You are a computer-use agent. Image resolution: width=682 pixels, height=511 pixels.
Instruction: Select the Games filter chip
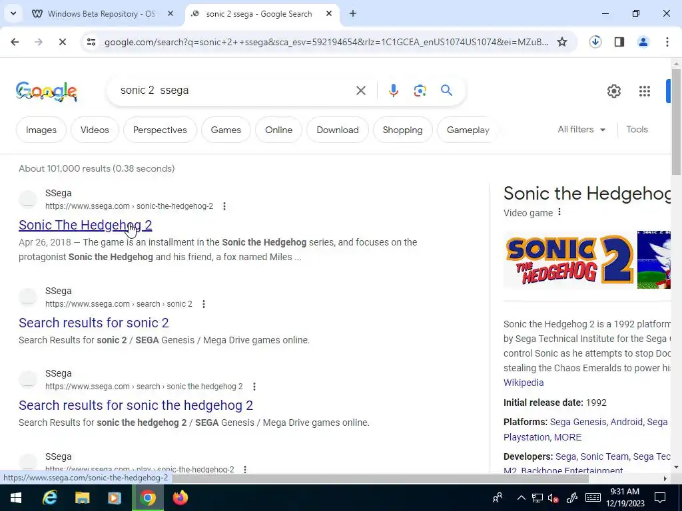tap(226, 130)
